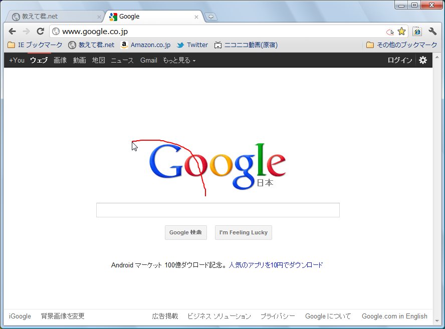
Task: Click the scrollbar up arrow
Action: click(437, 57)
